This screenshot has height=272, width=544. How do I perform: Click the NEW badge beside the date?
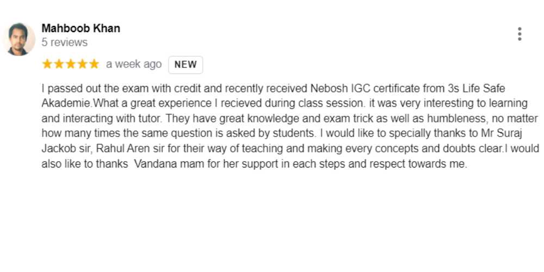tap(186, 65)
